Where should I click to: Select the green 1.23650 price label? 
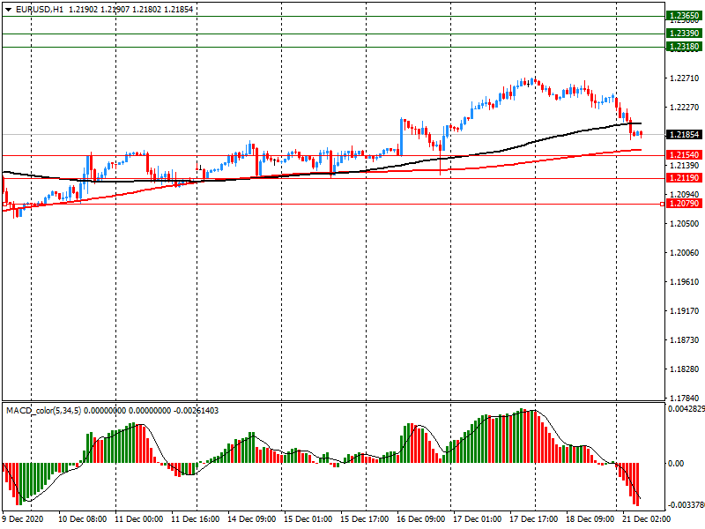685,16
